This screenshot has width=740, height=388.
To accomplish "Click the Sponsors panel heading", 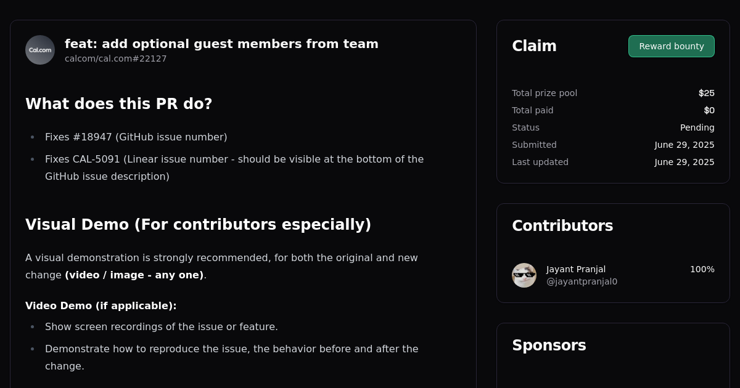I will pos(549,345).
